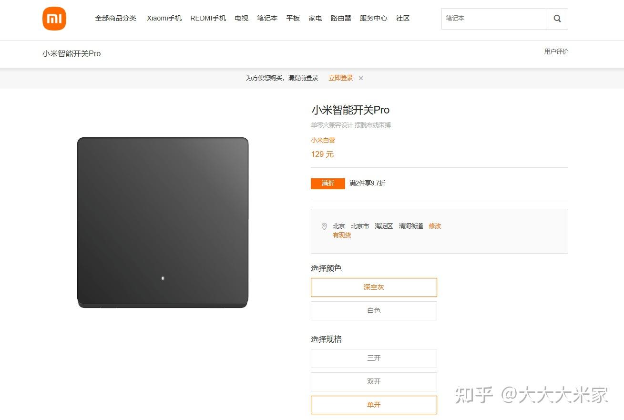Click 修改 to change delivery address
The image size is (624, 420).
point(435,226)
